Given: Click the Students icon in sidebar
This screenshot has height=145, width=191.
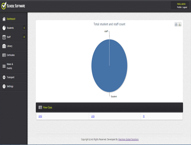Looking at the screenshot, I should coord(4,28).
